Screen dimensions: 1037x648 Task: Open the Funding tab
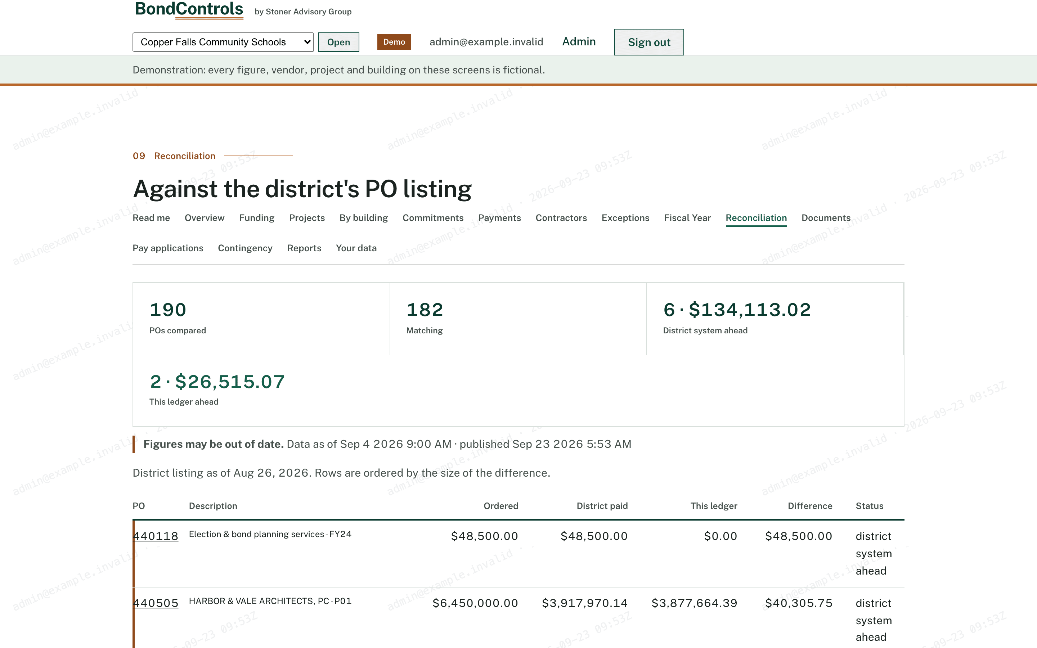pyautogui.click(x=257, y=218)
